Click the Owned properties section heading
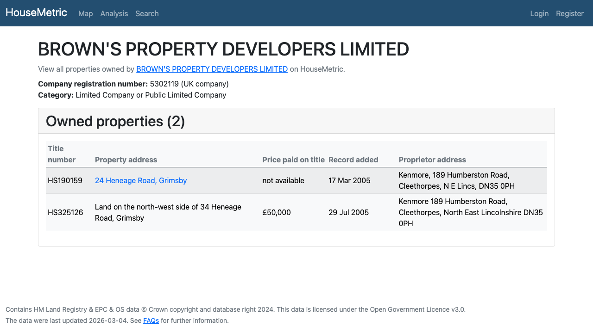Image resolution: width=593 pixels, height=333 pixels. point(115,121)
